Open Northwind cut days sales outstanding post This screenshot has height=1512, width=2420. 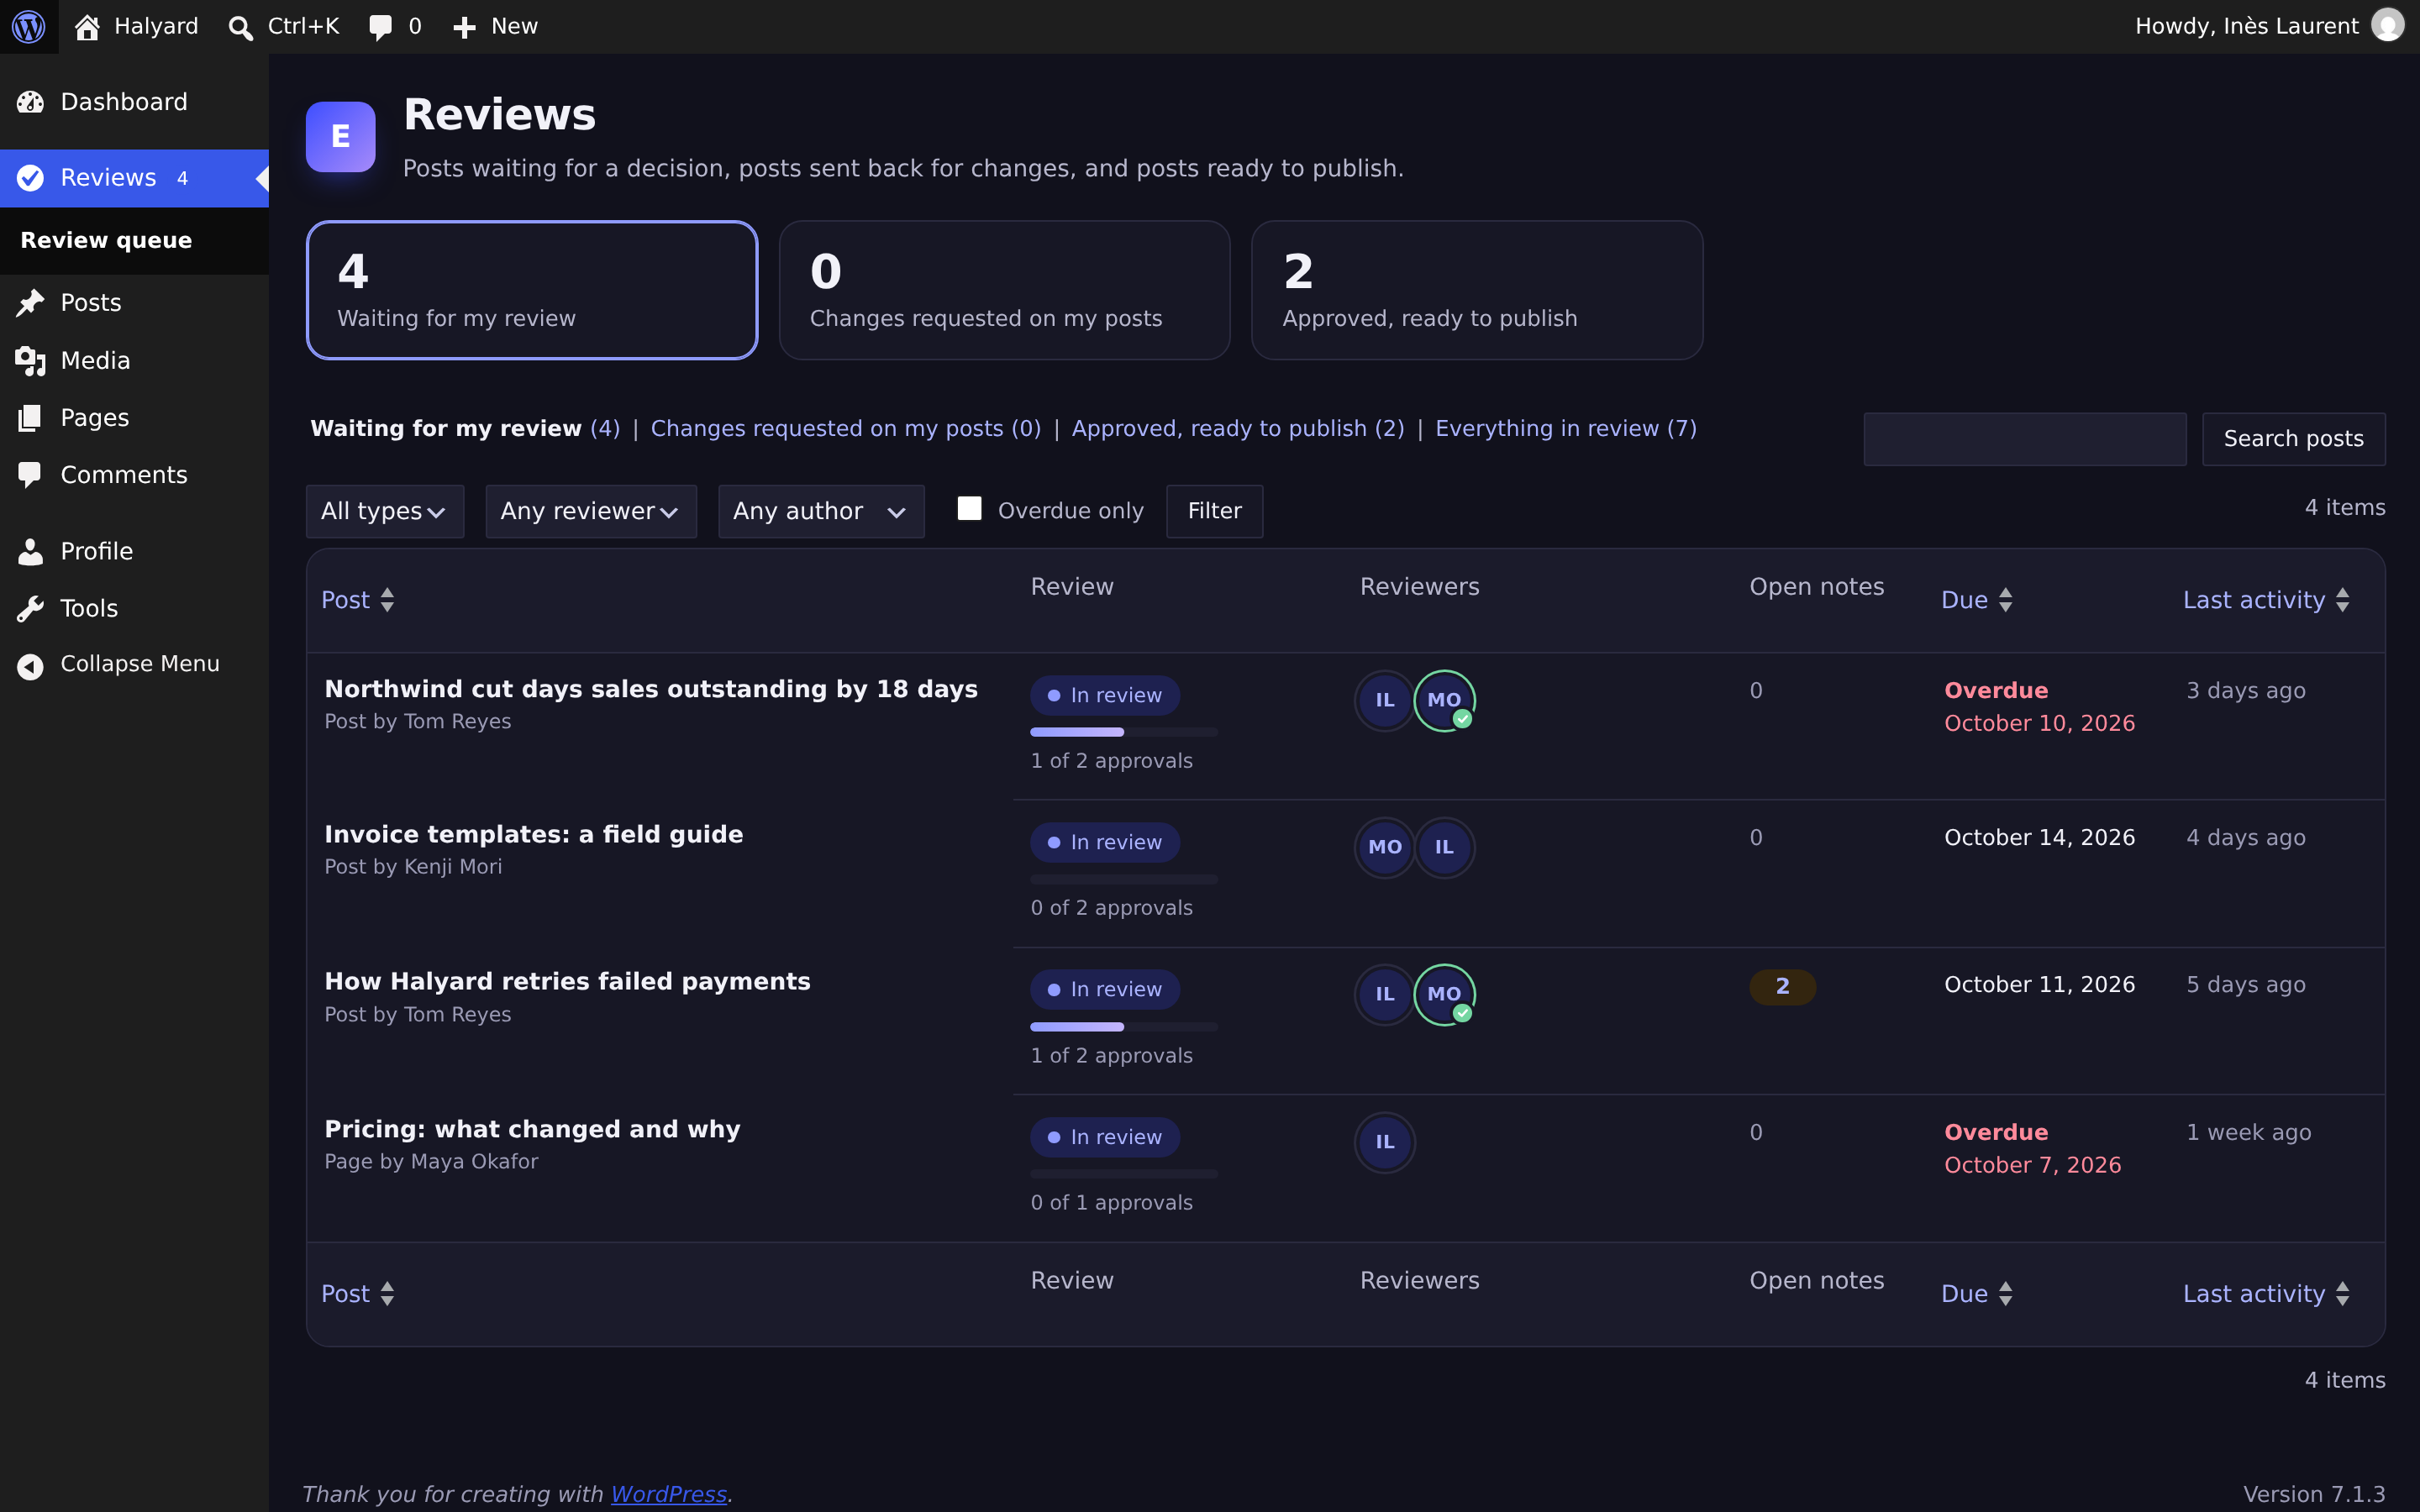click(x=651, y=689)
